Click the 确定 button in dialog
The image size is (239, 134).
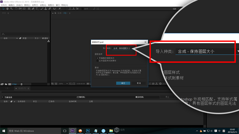123,83
